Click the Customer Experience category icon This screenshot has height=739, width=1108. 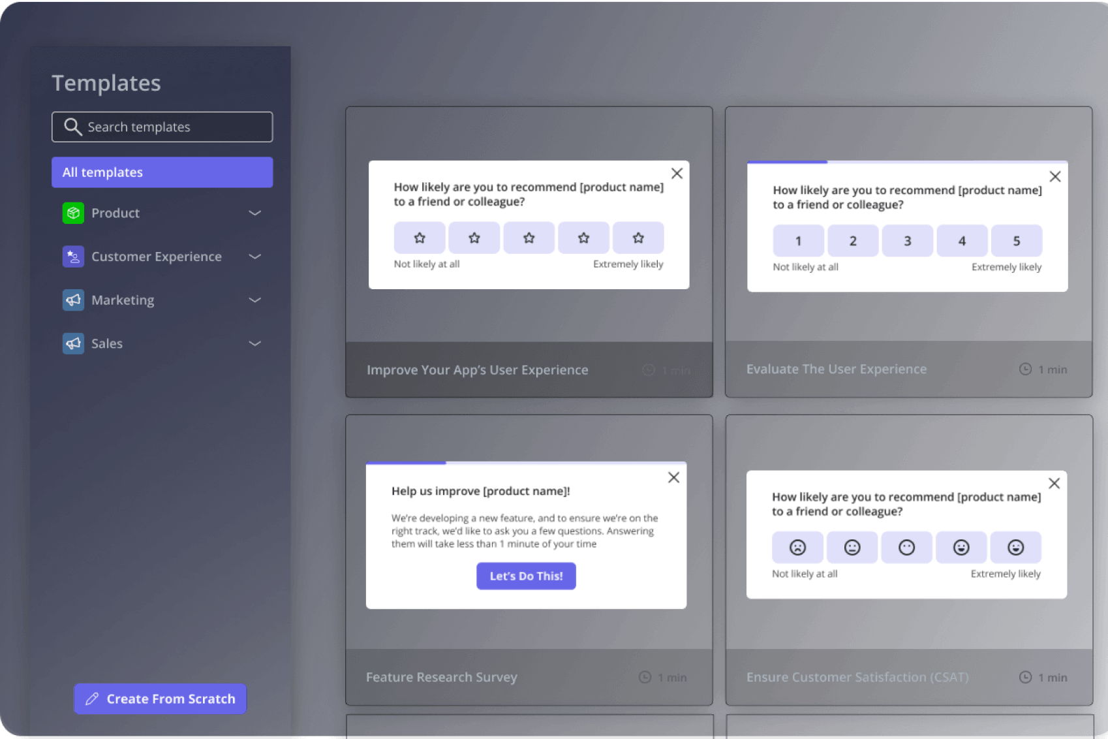pos(73,257)
